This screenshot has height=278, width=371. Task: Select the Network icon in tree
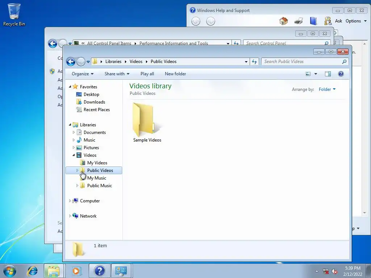pos(75,216)
